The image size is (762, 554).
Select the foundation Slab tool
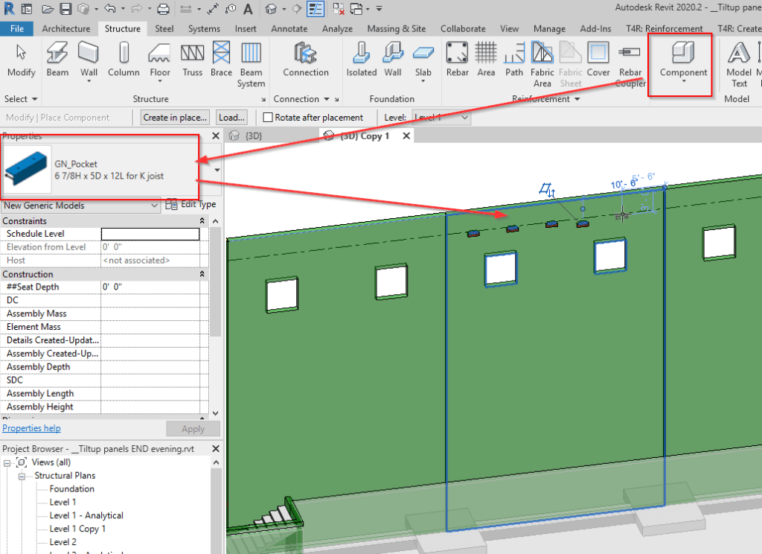pyautogui.click(x=423, y=61)
